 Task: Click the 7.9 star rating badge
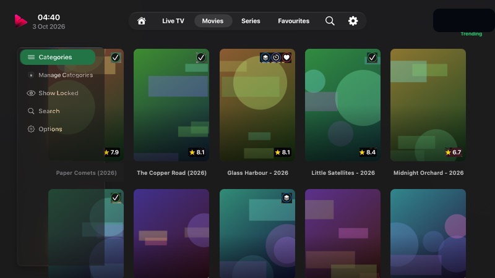point(111,152)
